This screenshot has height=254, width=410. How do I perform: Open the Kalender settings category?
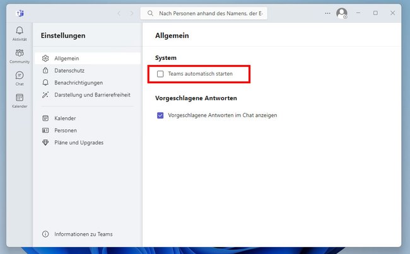point(88,118)
